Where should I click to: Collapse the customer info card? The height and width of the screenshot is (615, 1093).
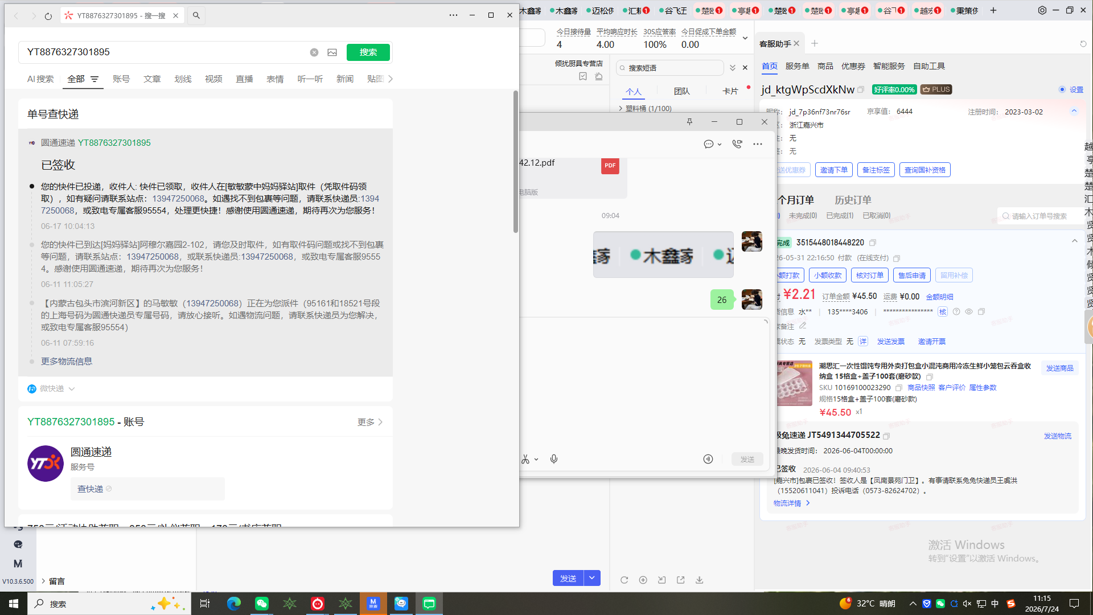(x=1074, y=112)
